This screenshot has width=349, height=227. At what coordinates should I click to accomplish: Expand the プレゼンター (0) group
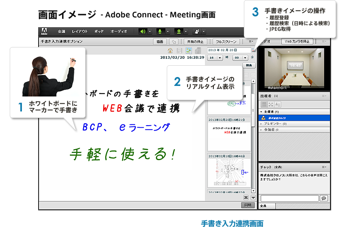pos(261,124)
